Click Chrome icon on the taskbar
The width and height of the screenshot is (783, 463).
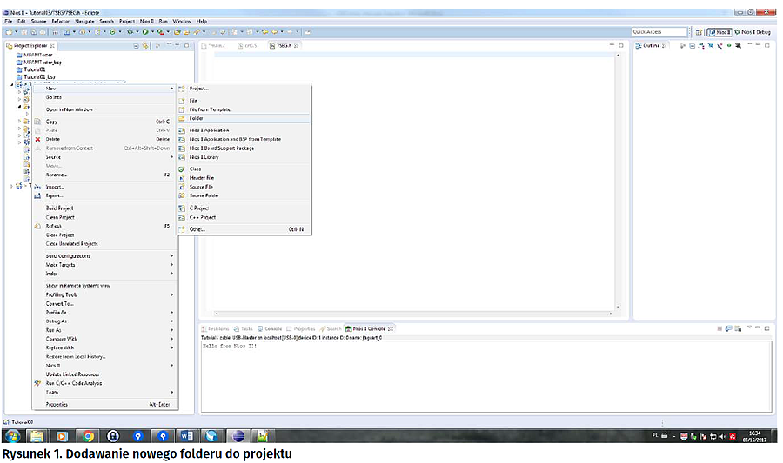pyautogui.click(x=88, y=435)
